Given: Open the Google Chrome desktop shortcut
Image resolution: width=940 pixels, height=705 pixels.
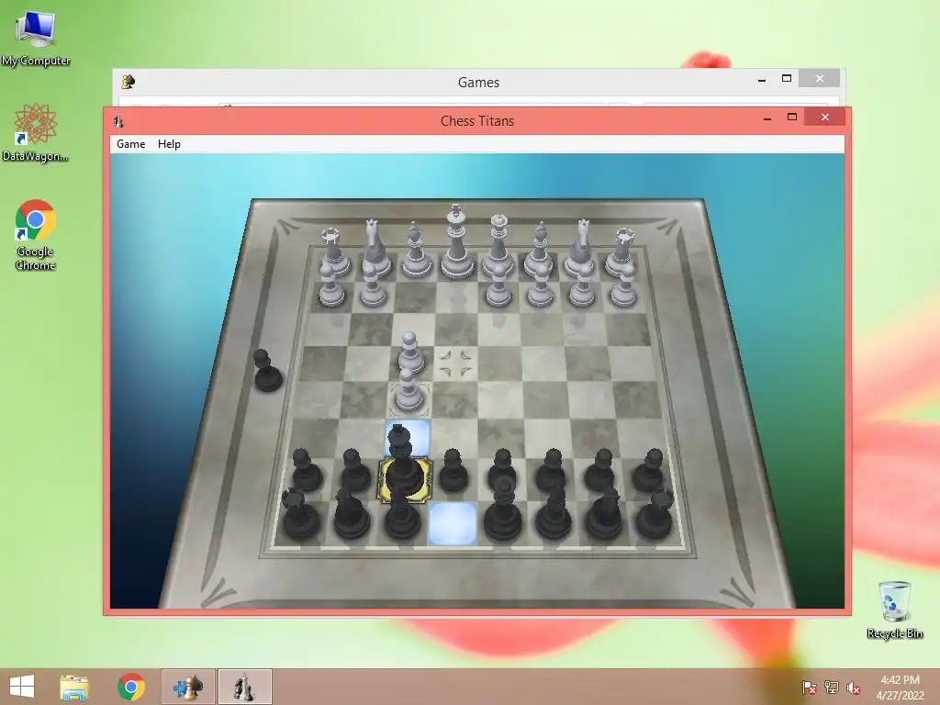Looking at the screenshot, I should [36, 235].
